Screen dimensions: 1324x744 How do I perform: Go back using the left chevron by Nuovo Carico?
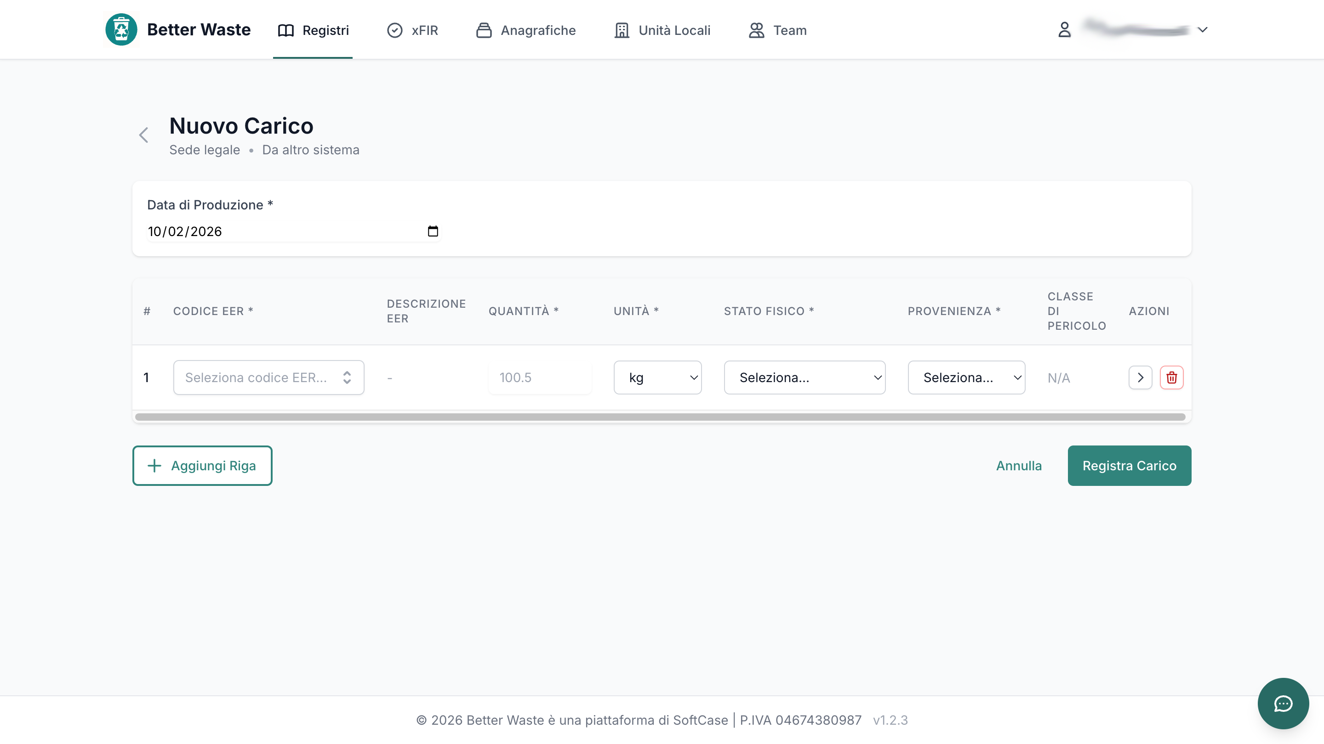(143, 135)
